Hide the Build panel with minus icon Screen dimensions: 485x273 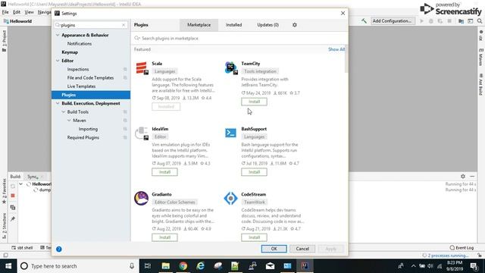click(472, 176)
